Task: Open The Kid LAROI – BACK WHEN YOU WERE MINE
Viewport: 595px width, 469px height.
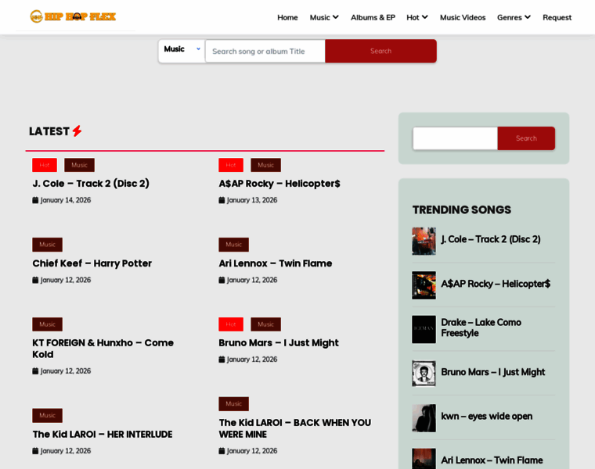Action: [295, 428]
